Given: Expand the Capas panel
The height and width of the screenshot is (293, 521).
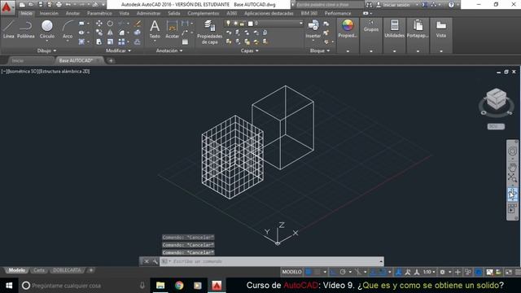Looking at the screenshot, I should coord(250,50).
